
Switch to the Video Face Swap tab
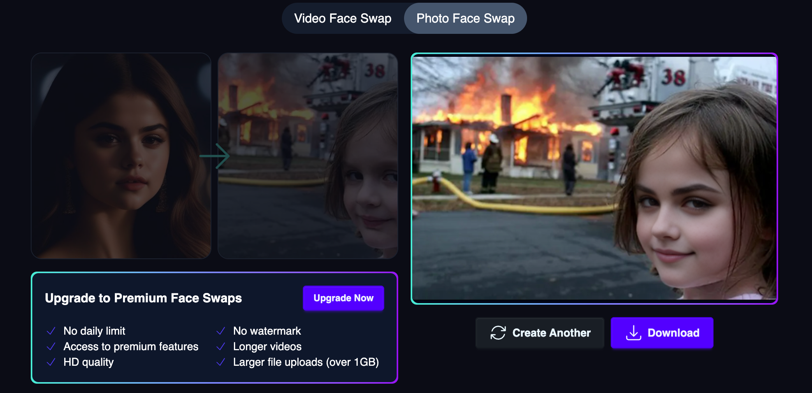point(343,18)
